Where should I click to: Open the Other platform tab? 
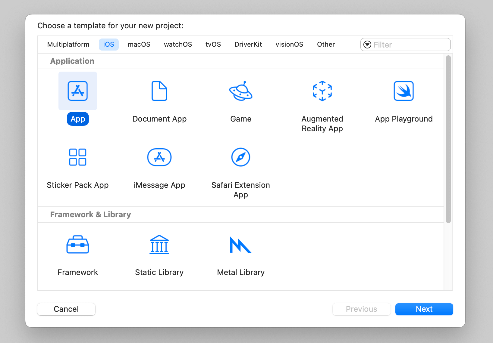[x=326, y=45]
